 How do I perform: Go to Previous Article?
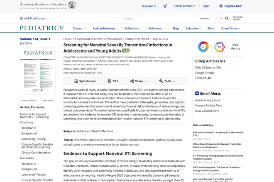(x=28, y=101)
